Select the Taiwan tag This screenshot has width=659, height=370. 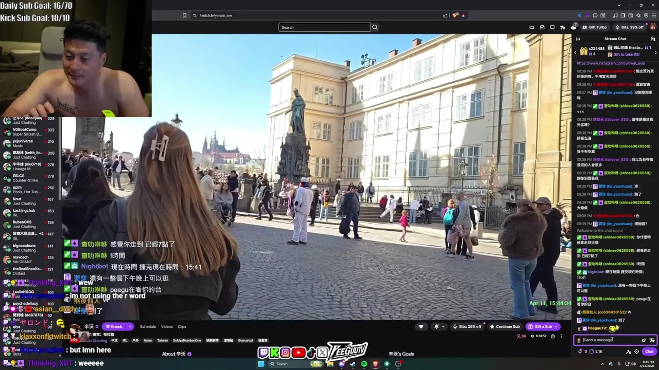(x=162, y=340)
